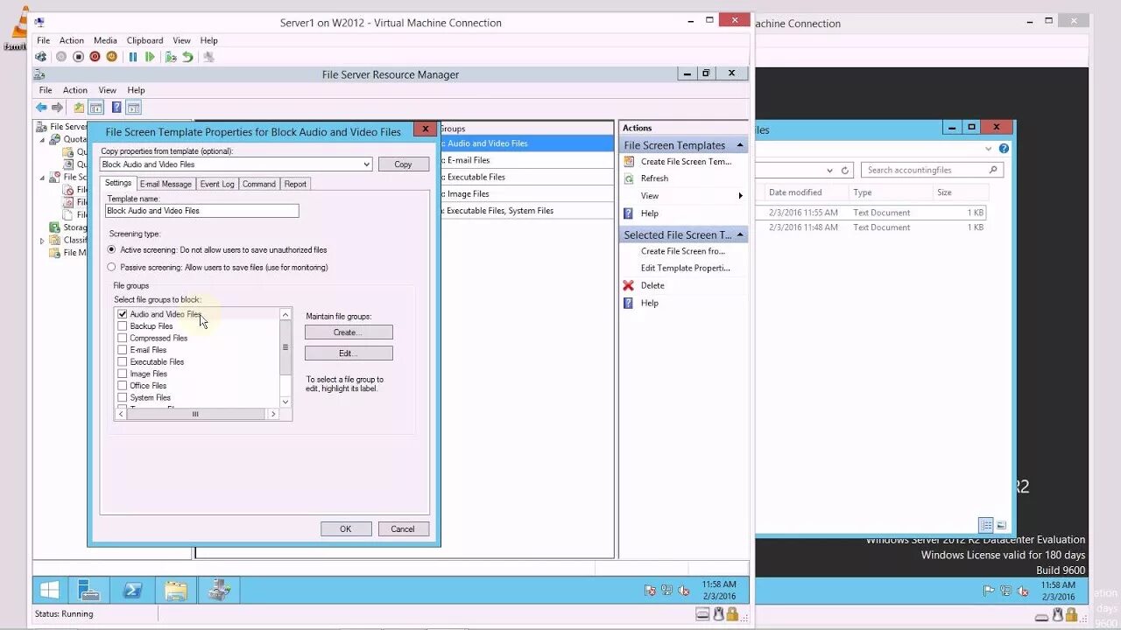Viewport: 1121px width, 630px height.
Task: Click into the Template name field
Action: coord(201,211)
